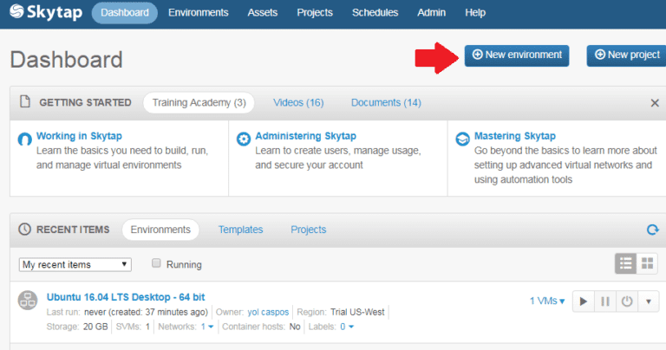
Task: Click the Ubuntu environment network icon
Action: (x=29, y=301)
